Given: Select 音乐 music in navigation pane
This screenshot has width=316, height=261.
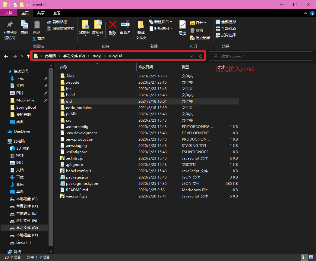Looking at the screenshot, I should click(x=20, y=185).
